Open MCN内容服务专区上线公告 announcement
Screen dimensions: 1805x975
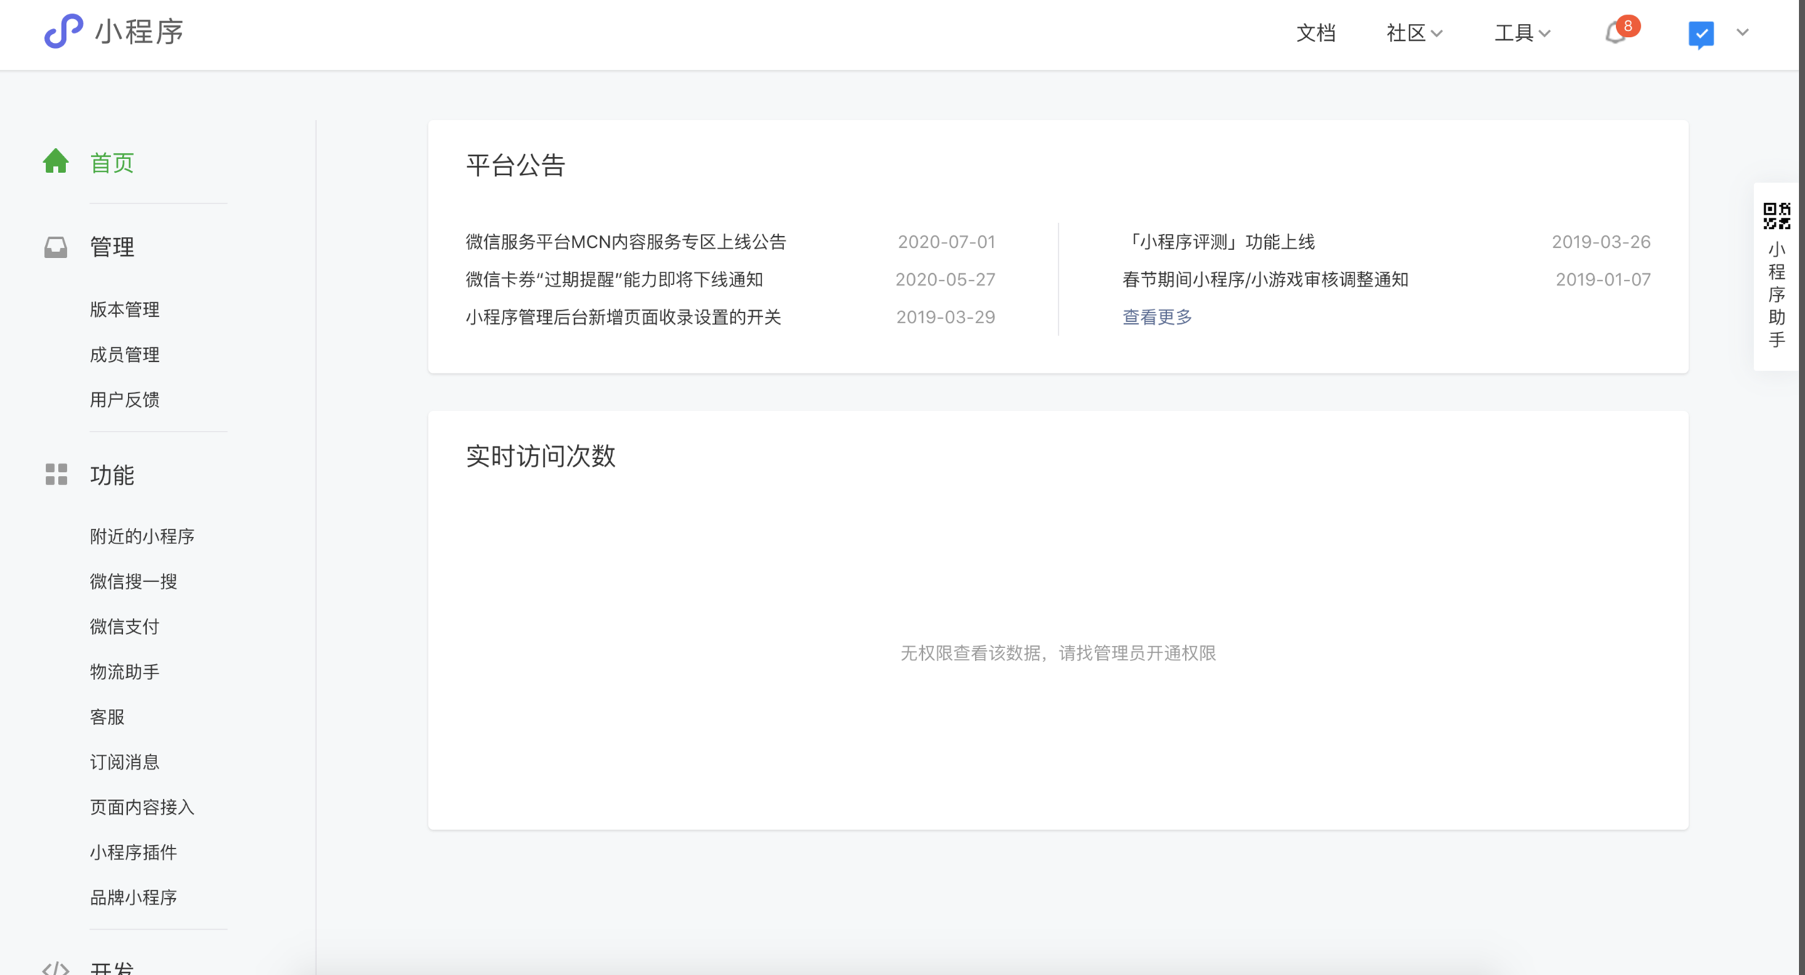click(x=626, y=242)
